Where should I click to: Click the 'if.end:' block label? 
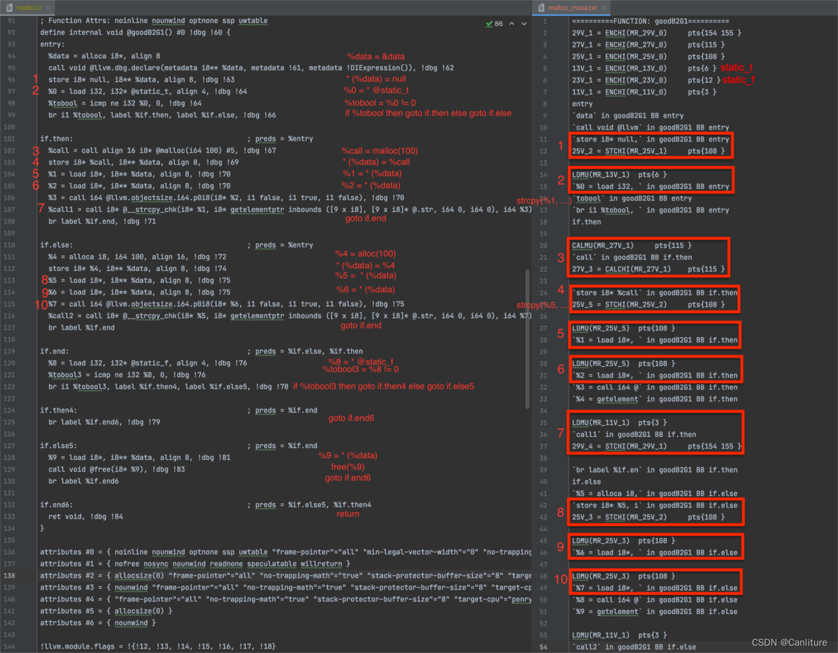coord(54,352)
